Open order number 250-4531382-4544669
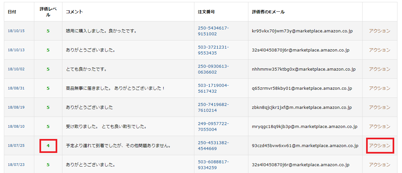 (x=213, y=145)
